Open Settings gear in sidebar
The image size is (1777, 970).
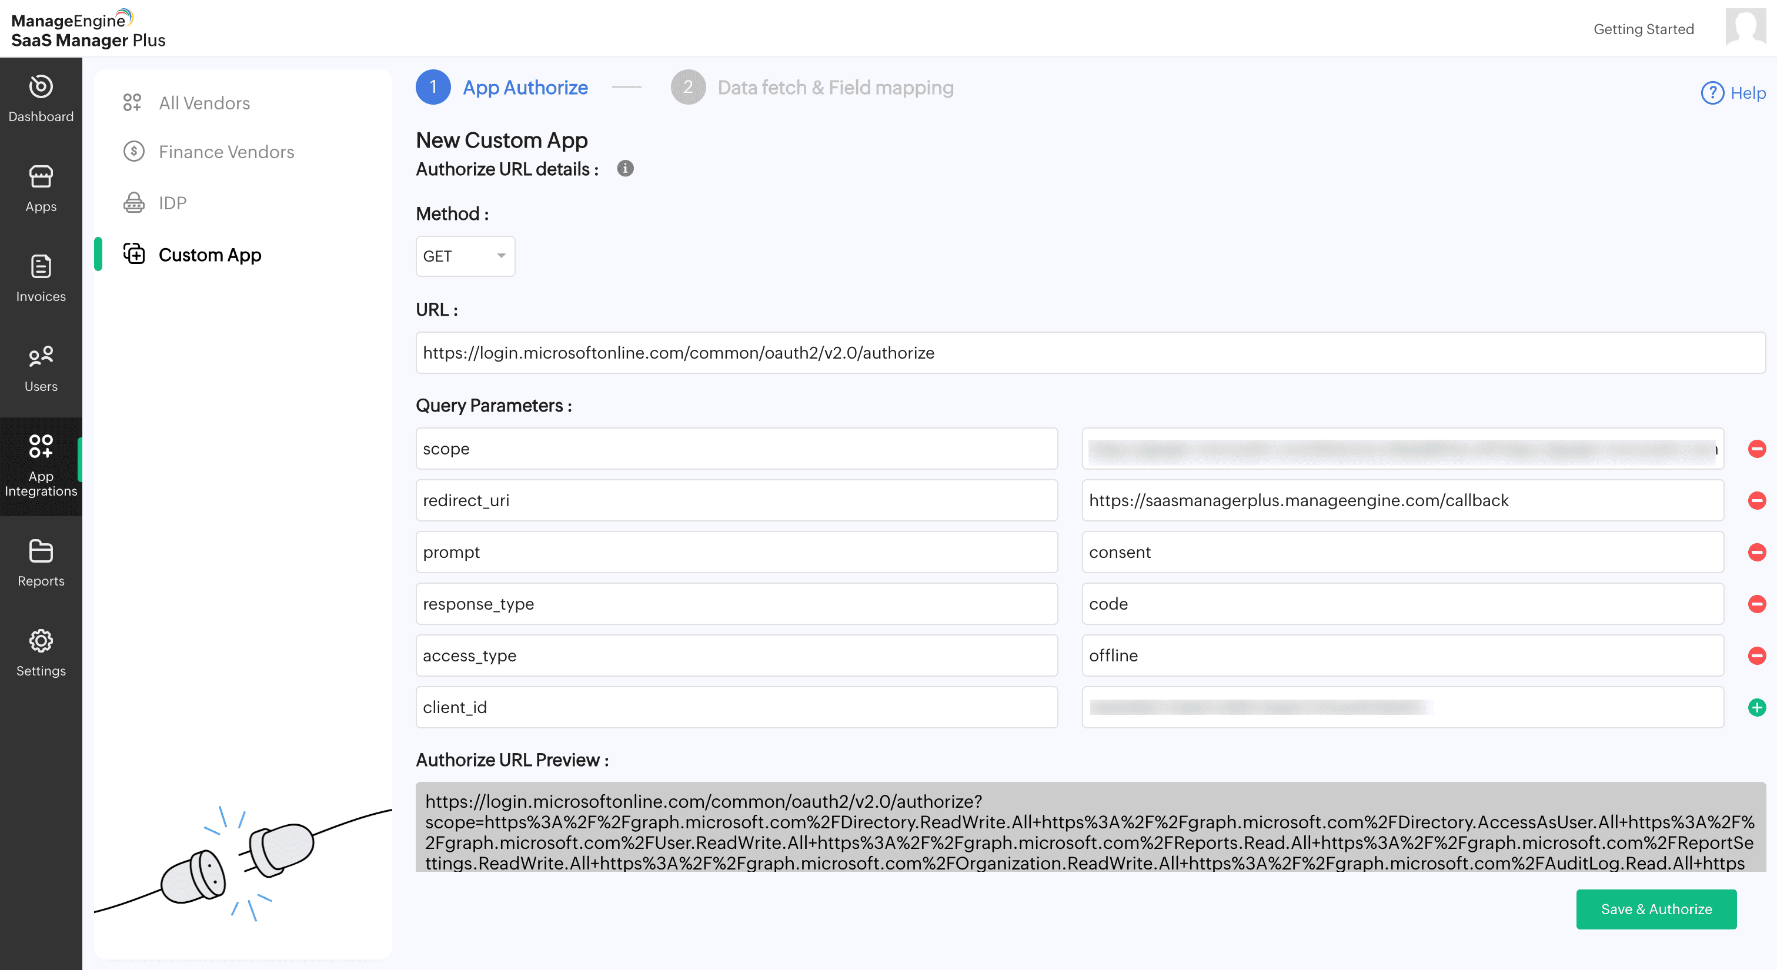click(x=41, y=653)
